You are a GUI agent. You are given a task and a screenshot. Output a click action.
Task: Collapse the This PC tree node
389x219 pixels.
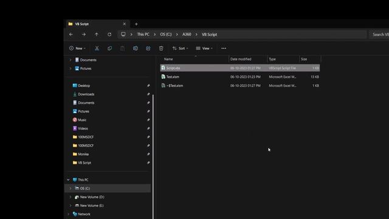point(68,180)
